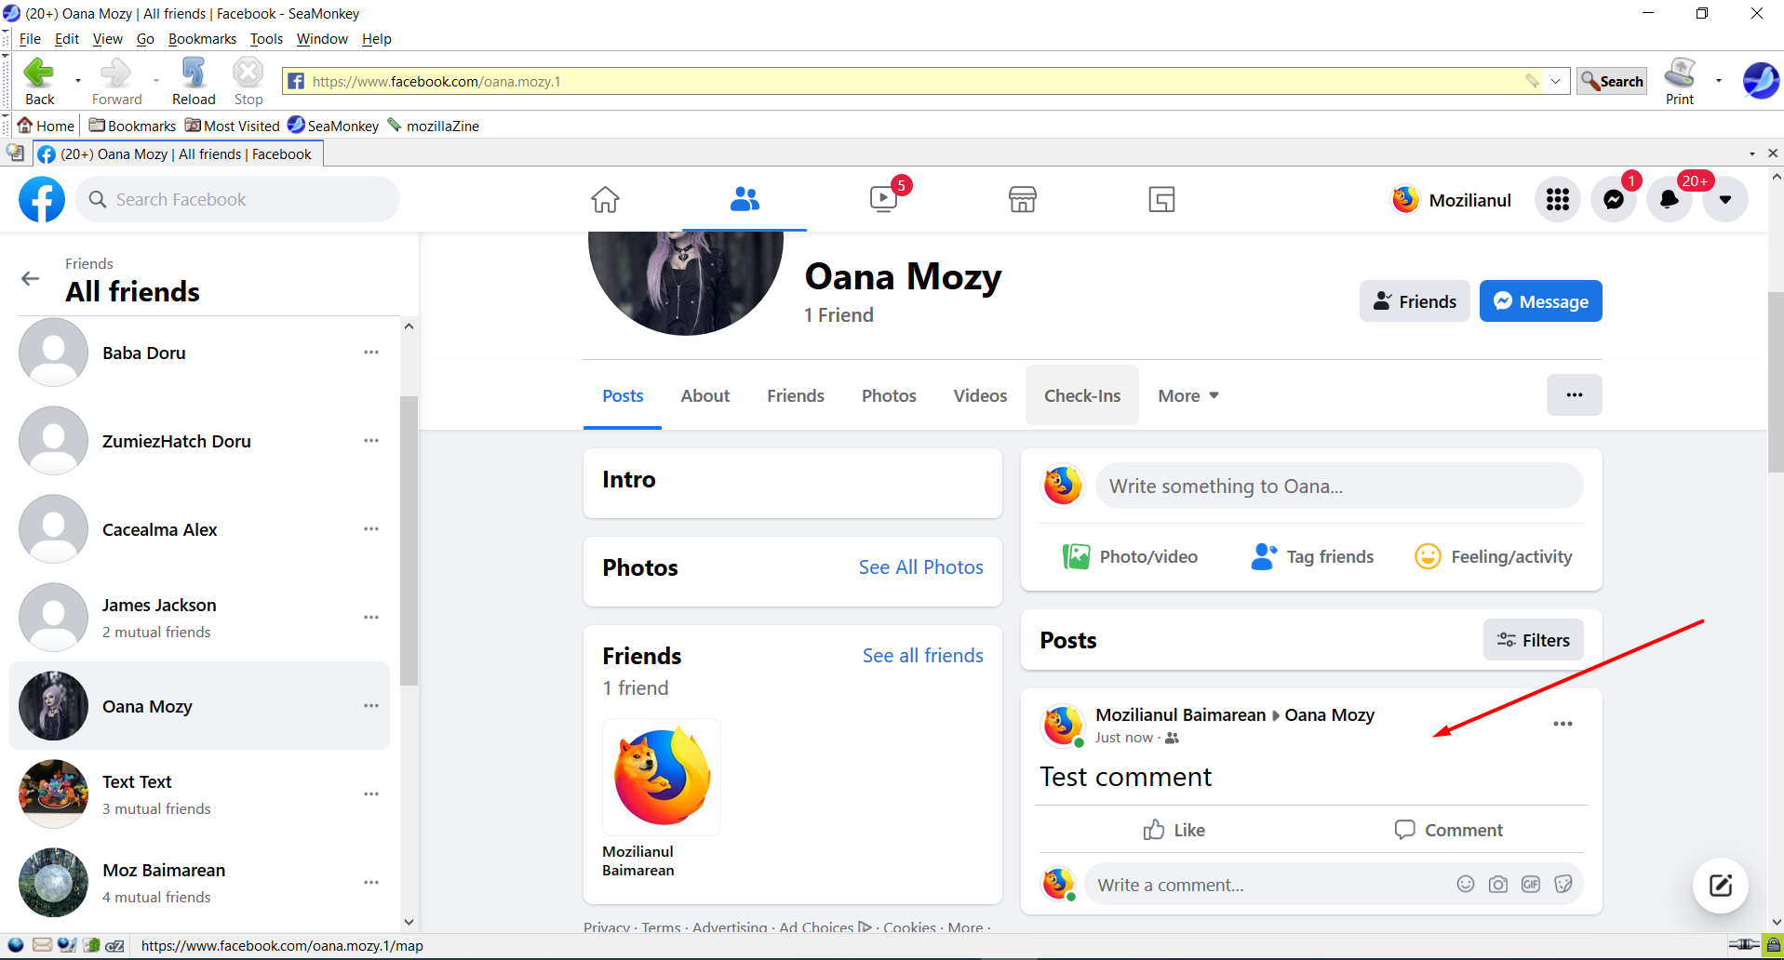Open See all friends link
The height and width of the screenshot is (960, 1784).
pyautogui.click(x=922, y=655)
